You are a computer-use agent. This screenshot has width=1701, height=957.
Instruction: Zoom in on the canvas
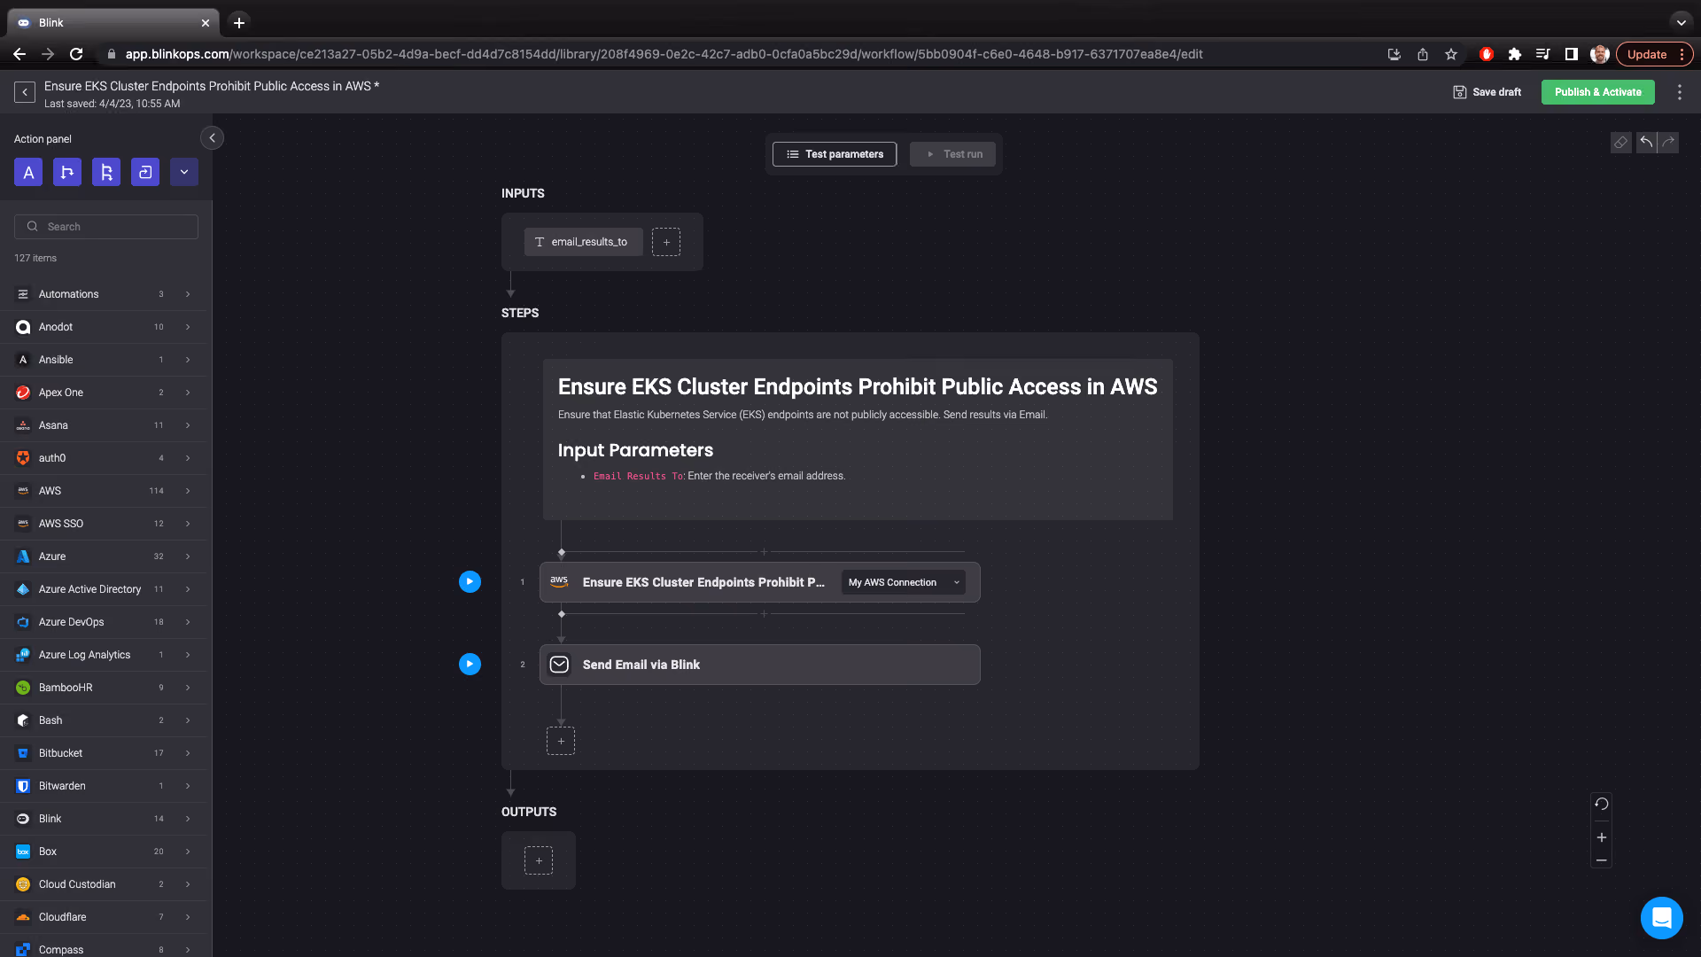(1602, 837)
